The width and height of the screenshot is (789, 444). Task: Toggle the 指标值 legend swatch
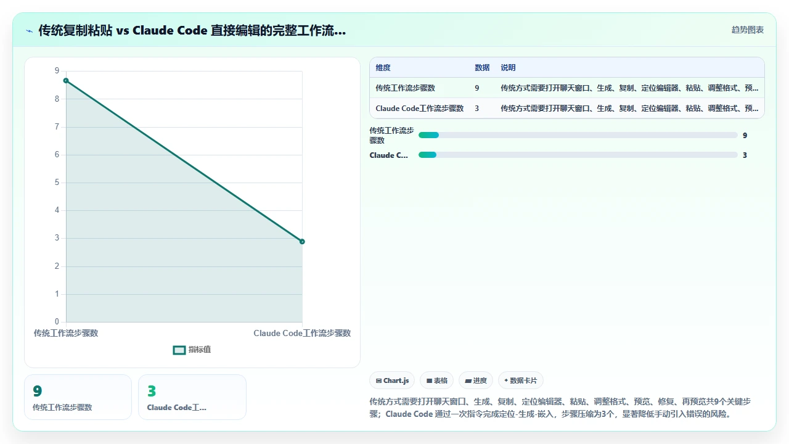tap(179, 350)
